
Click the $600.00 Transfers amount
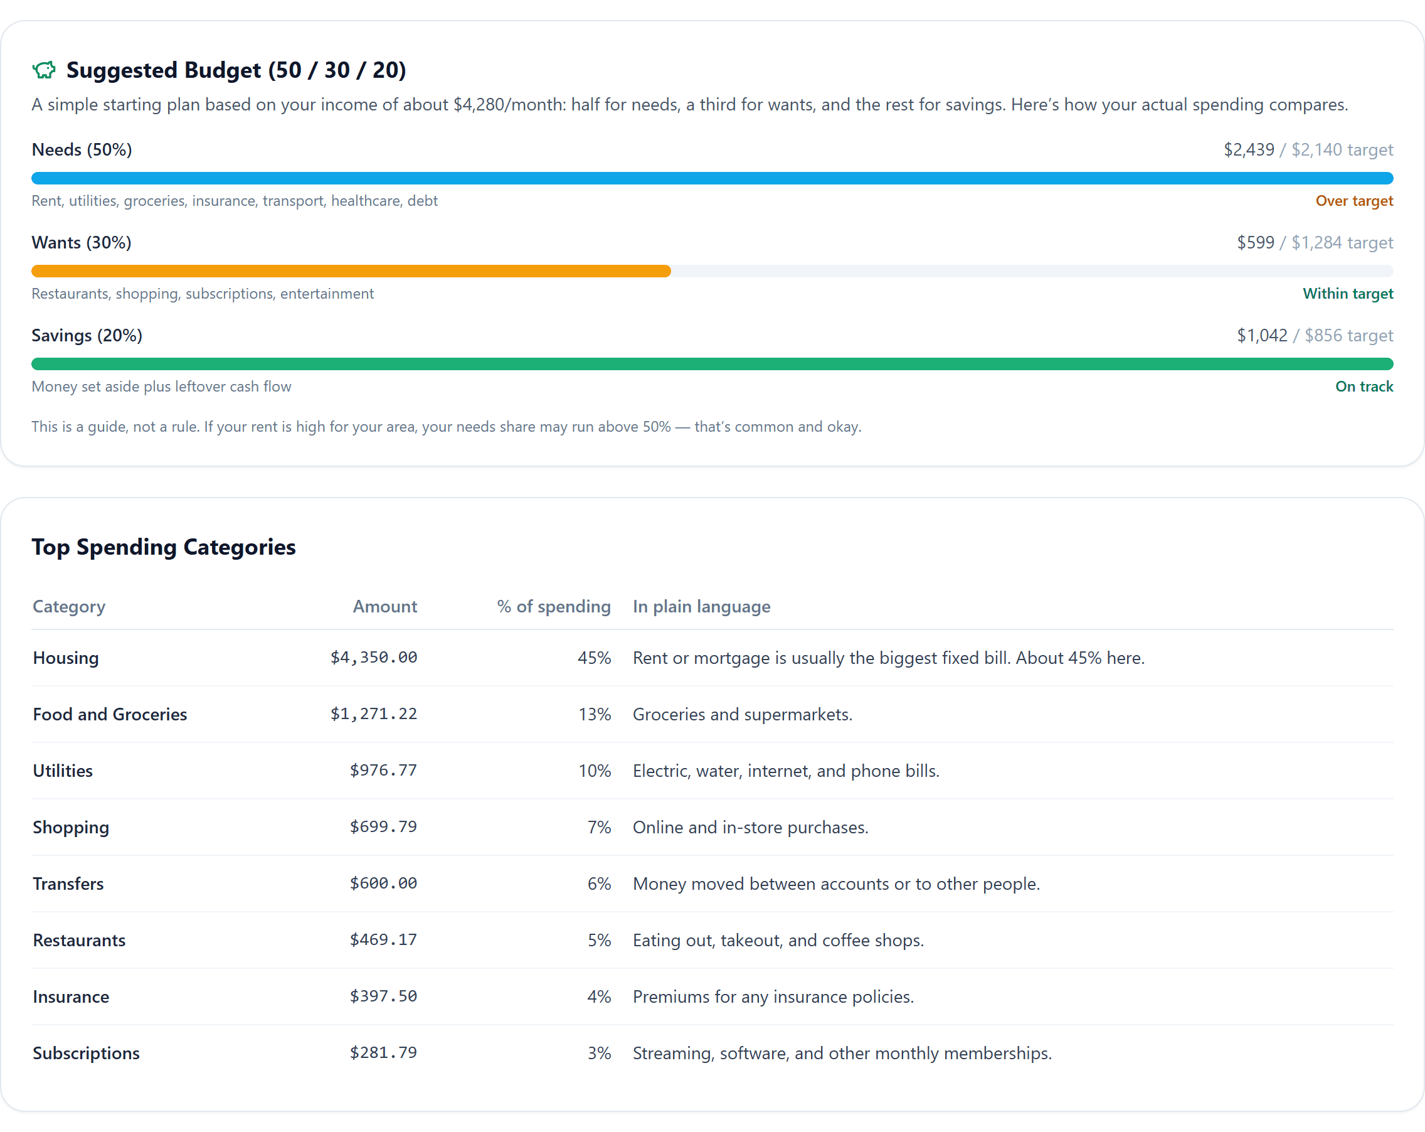(383, 884)
